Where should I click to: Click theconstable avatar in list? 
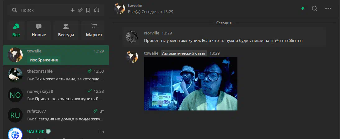15,75
